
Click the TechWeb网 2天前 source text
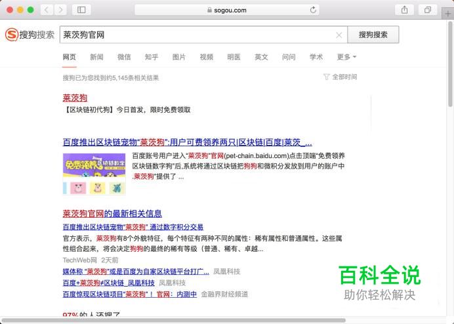click(91, 260)
